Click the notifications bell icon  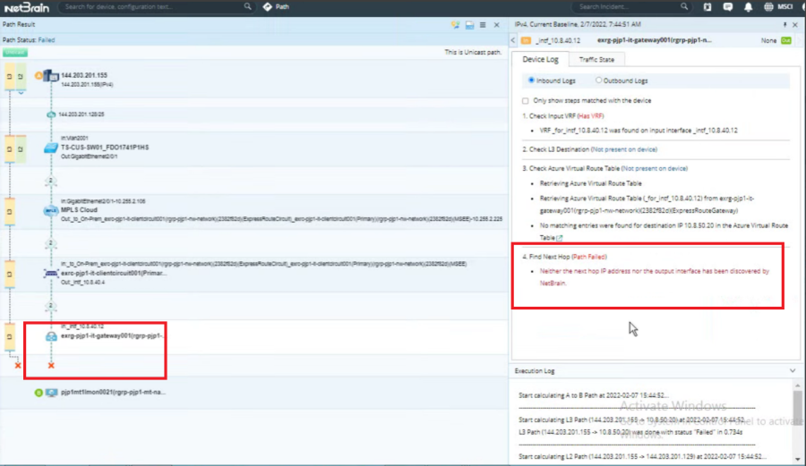tap(749, 6)
